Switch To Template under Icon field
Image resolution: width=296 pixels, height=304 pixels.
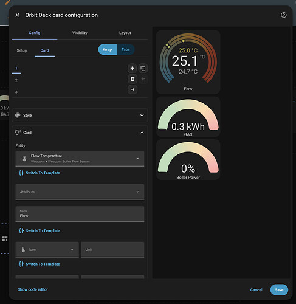pyautogui.click(x=43, y=264)
